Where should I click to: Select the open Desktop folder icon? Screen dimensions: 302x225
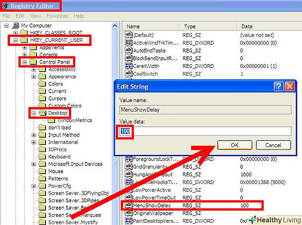(x=42, y=113)
